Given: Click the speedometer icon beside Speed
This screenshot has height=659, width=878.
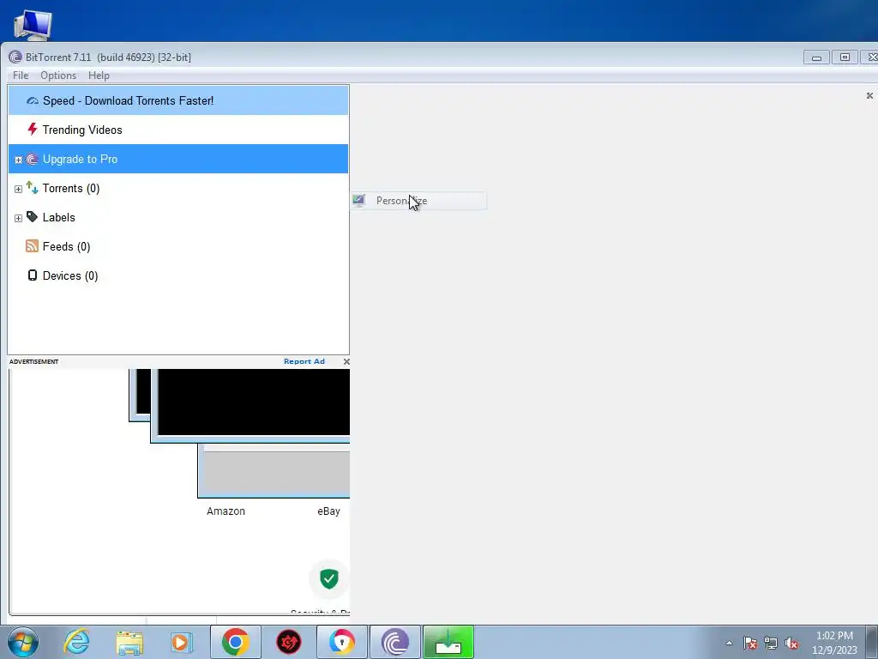Looking at the screenshot, I should pyautogui.click(x=33, y=101).
